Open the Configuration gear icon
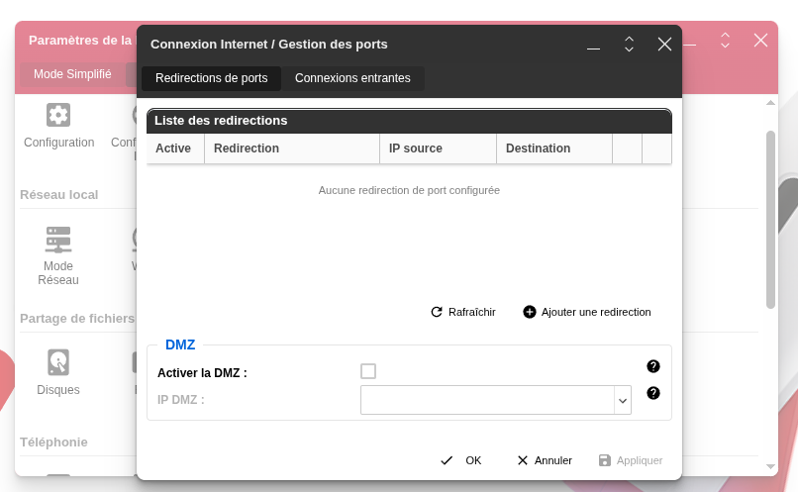 click(58, 115)
